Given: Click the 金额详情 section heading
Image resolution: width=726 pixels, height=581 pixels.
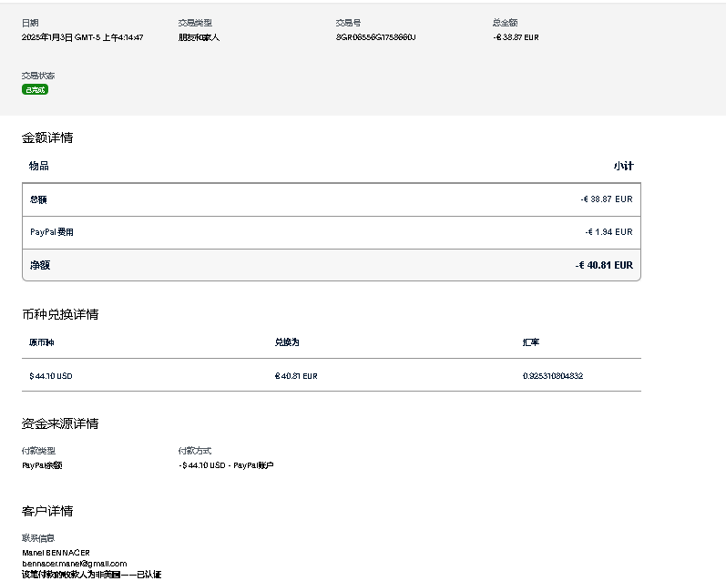Looking at the screenshot, I should pos(47,138).
